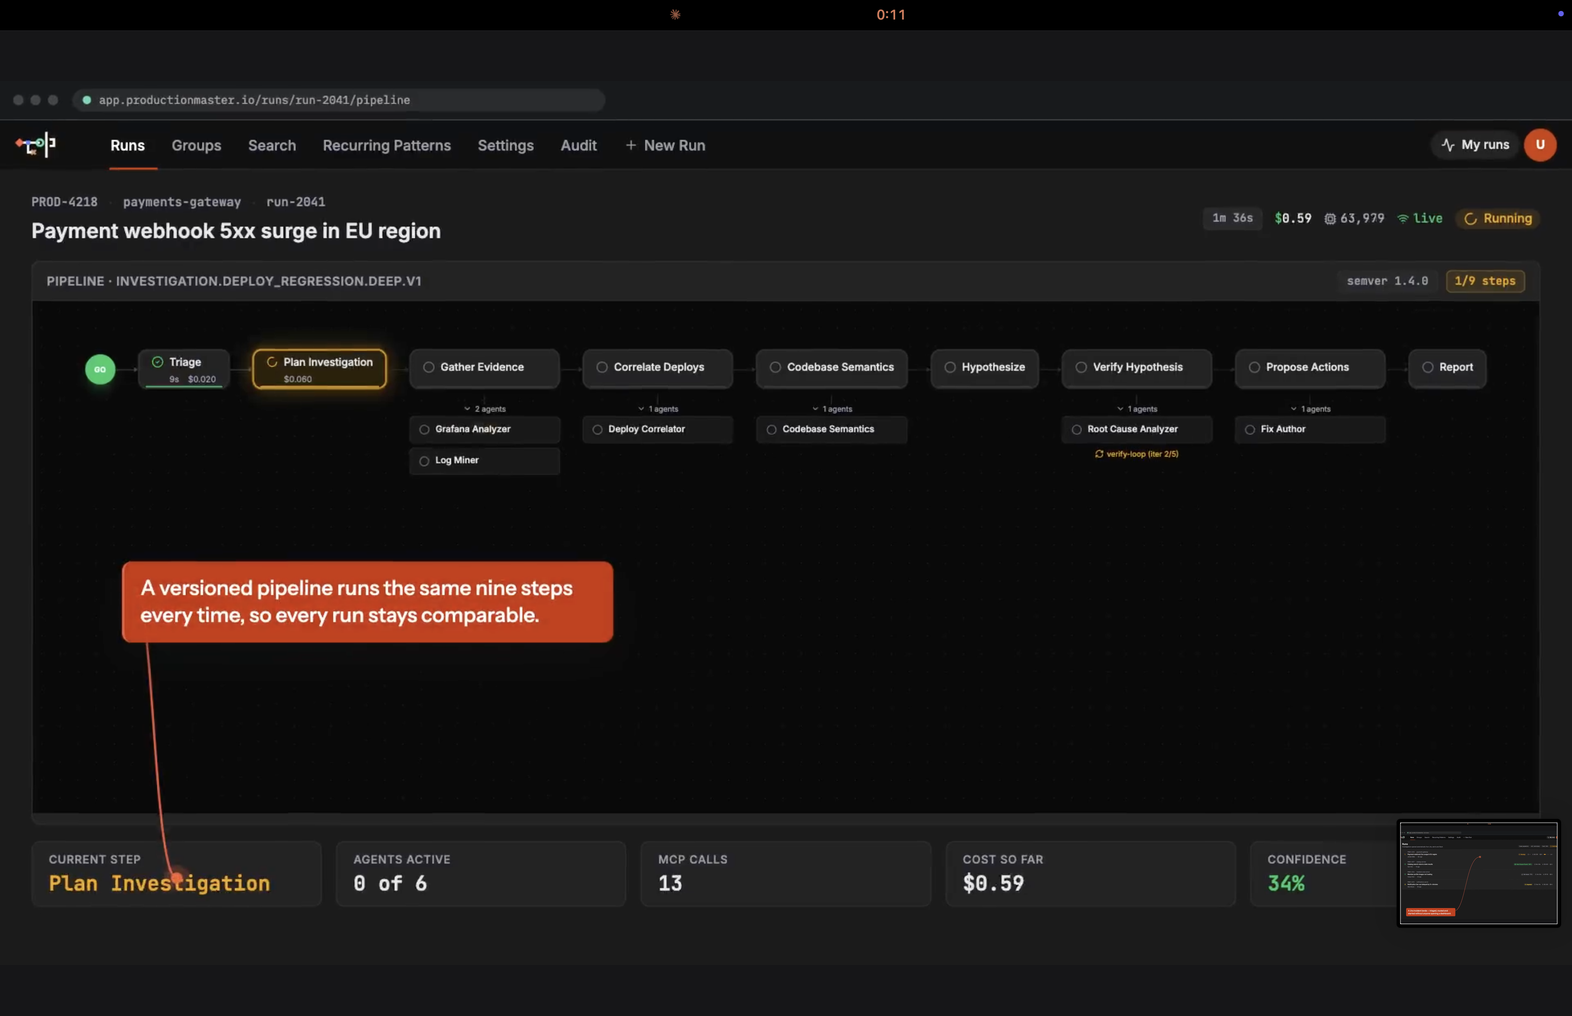Image resolution: width=1572 pixels, height=1016 pixels.
Task: Click the Plan Investigation spinner icon
Action: point(272,362)
